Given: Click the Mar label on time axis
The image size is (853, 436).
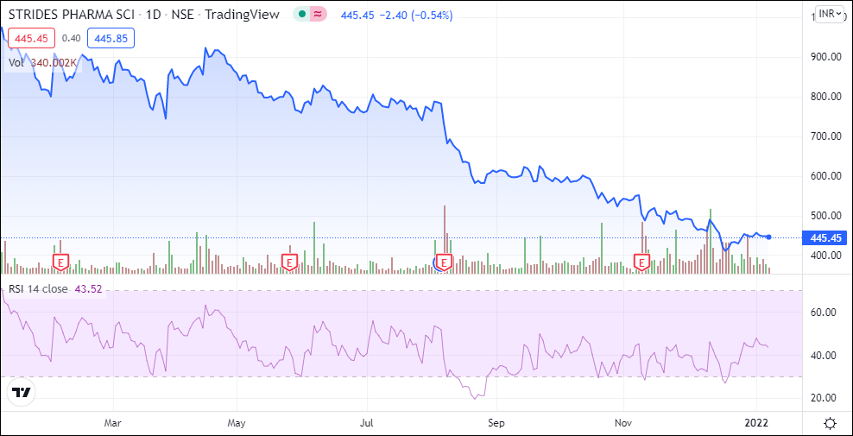Looking at the screenshot, I should point(112,423).
